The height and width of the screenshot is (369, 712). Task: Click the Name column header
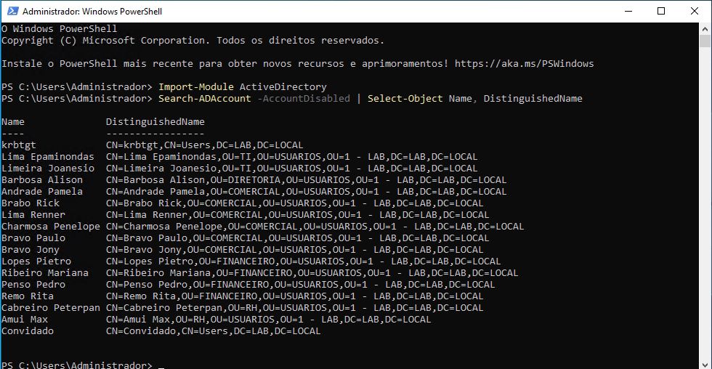click(x=13, y=121)
